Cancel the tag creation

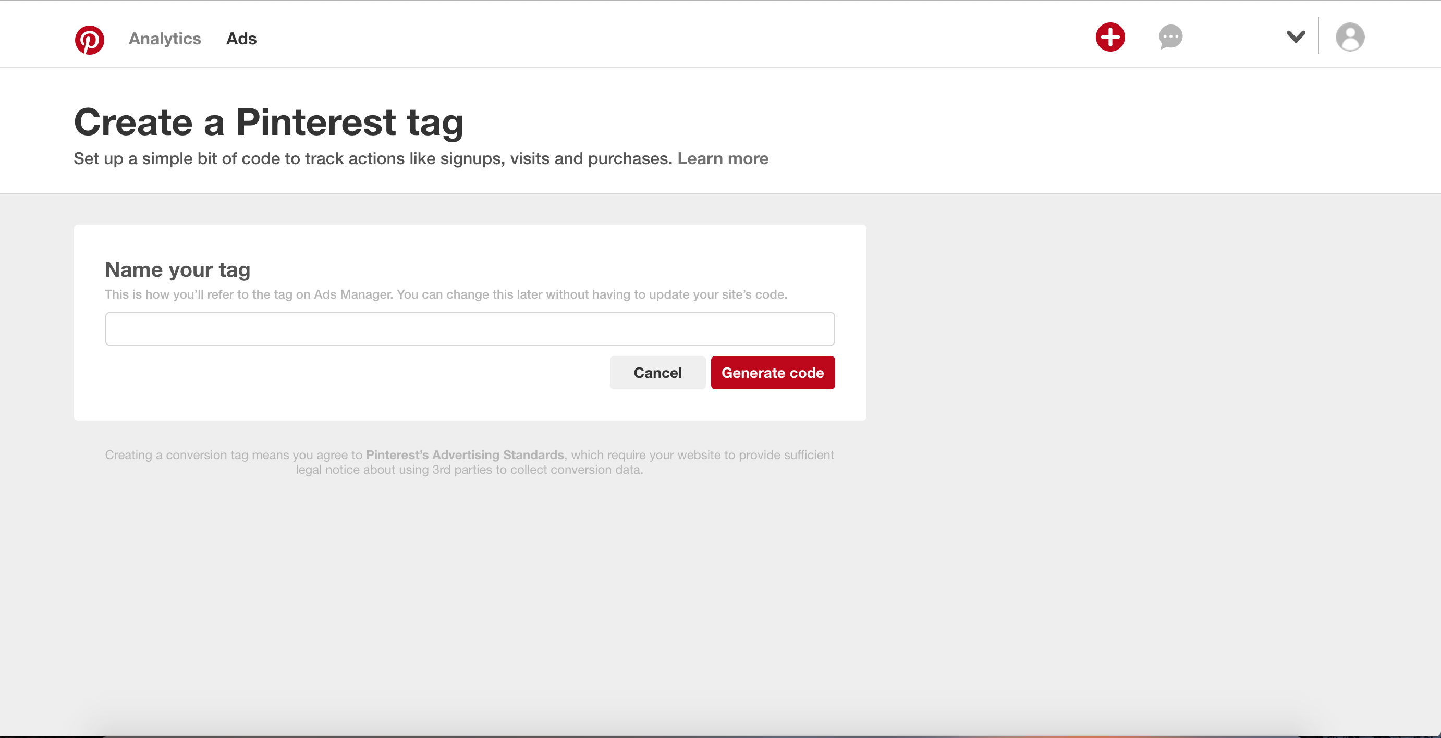coord(657,373)
